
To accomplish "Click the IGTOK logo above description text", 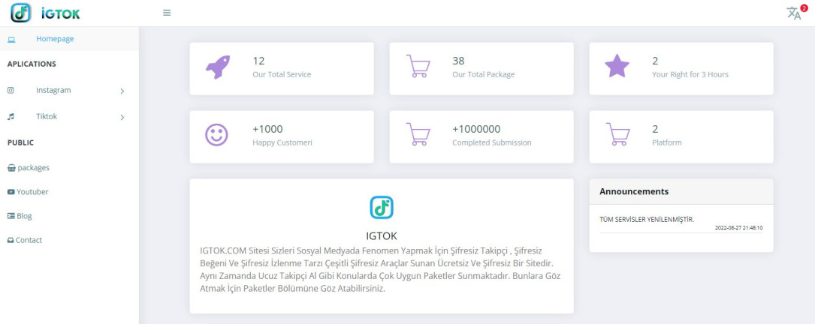I will point(382,207).
